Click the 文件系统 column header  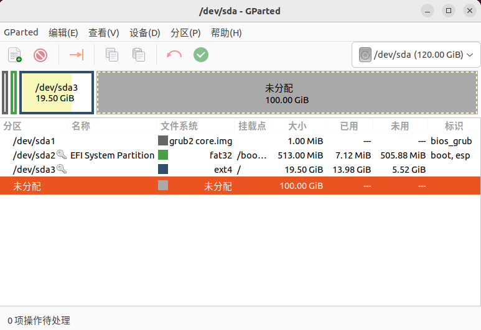click(x=179, y=126)
